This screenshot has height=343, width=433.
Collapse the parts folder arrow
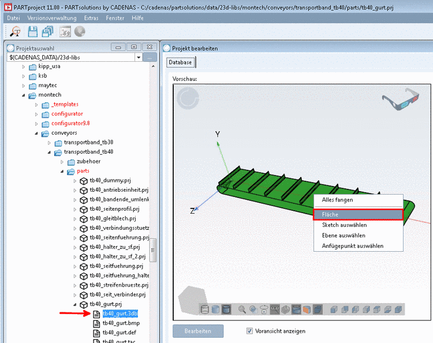[62, 171]
